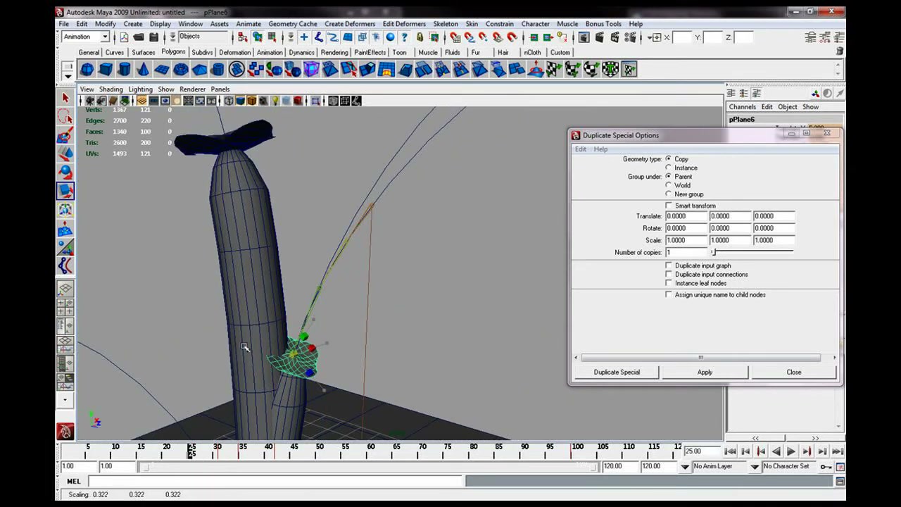Click the Make live magnet icon

pyautogui.click(x=512, y=37)
